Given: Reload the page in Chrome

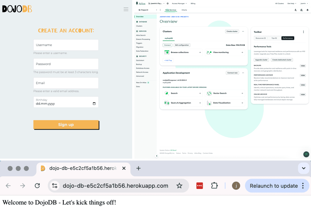Looking at the screenshot, I should (x=37, y=186).
